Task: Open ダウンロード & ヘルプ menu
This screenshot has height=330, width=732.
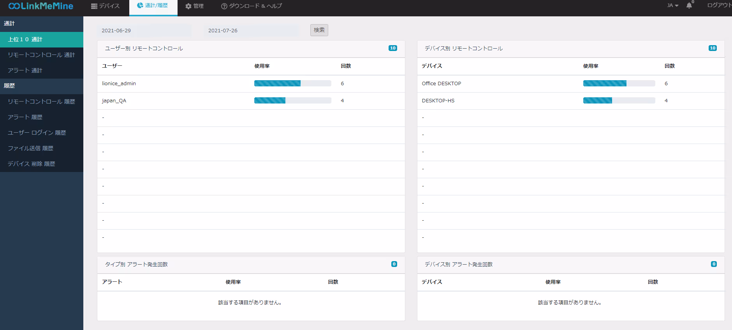Action: (x=252, y=6)
